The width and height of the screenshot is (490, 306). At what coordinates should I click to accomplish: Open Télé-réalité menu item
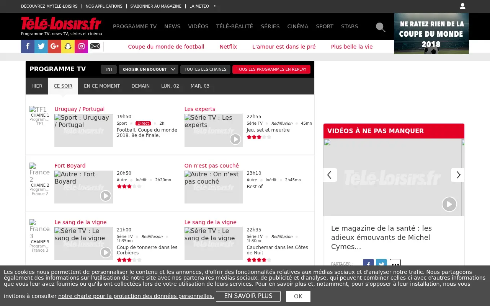click(235, 26)
